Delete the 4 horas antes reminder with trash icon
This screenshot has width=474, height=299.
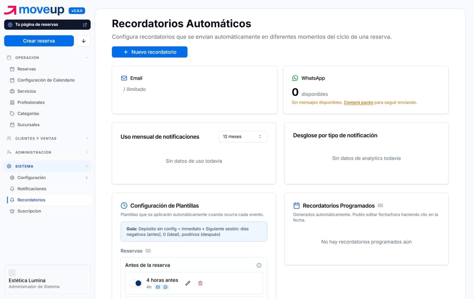point(200,283)
